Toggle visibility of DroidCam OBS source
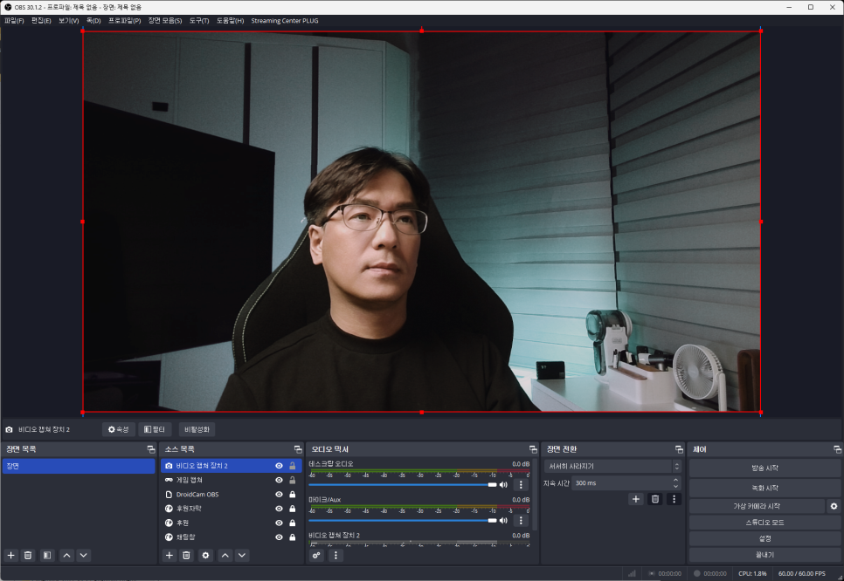The width and height of the screenshot is (844, 581). pos(280,494)
